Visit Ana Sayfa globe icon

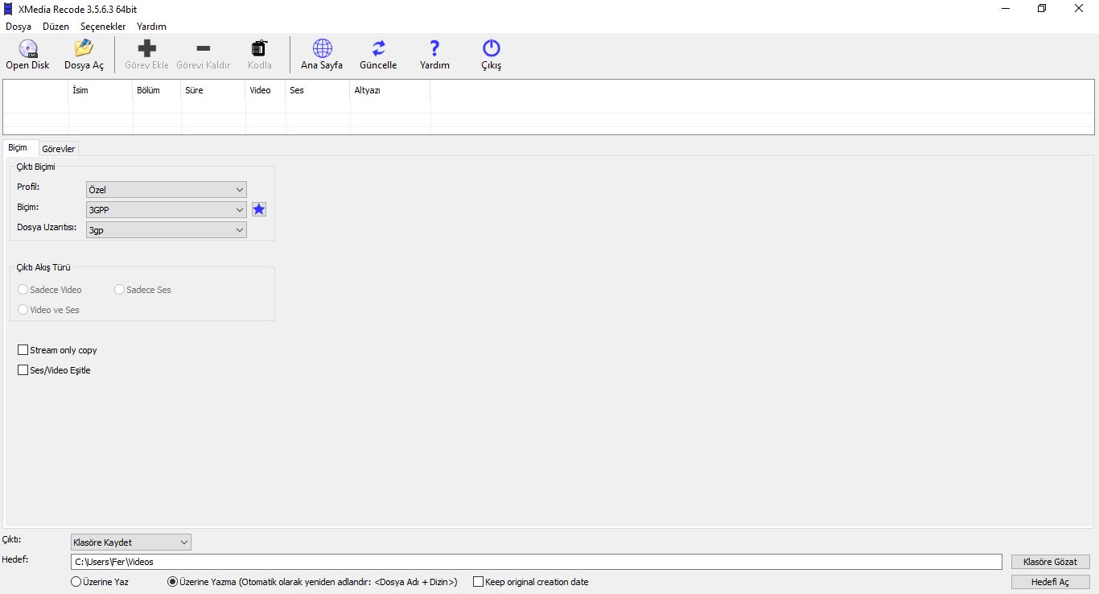pyautogui.click(x=322, y=49)
